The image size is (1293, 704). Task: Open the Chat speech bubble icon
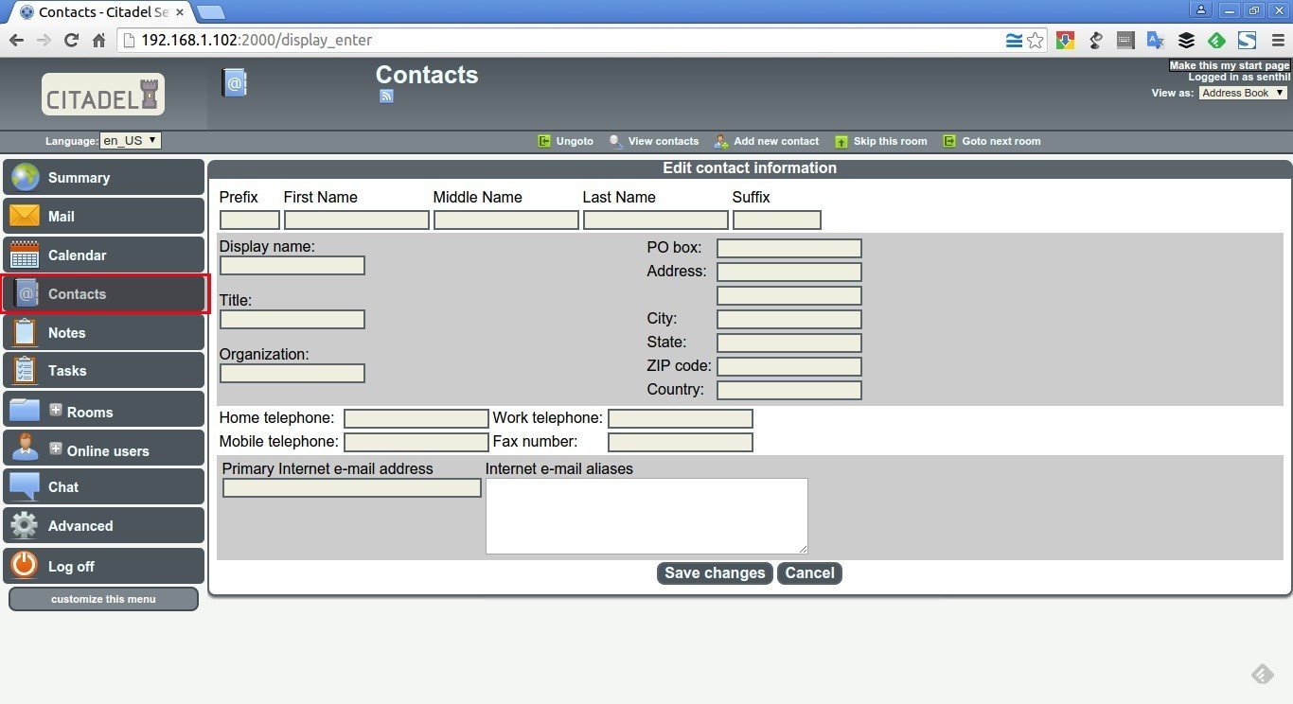coord(25,487)
